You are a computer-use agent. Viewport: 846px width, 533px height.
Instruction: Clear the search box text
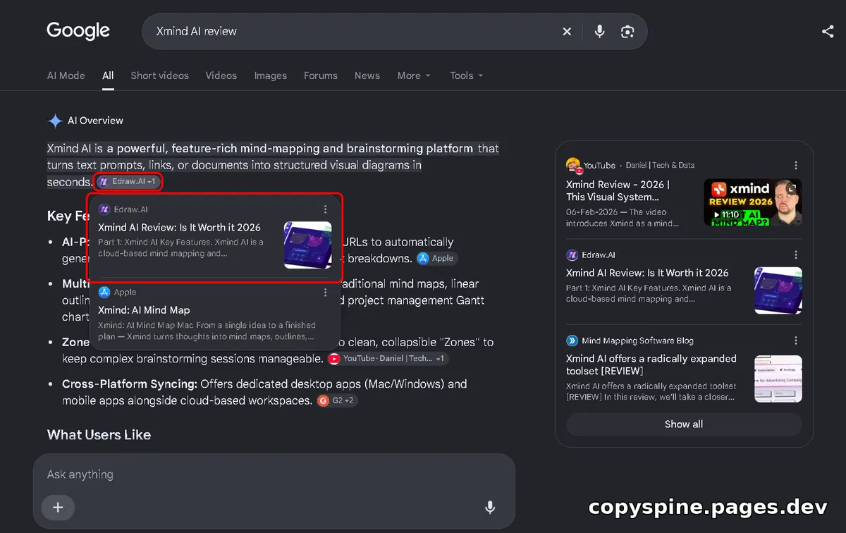(567, 32)
